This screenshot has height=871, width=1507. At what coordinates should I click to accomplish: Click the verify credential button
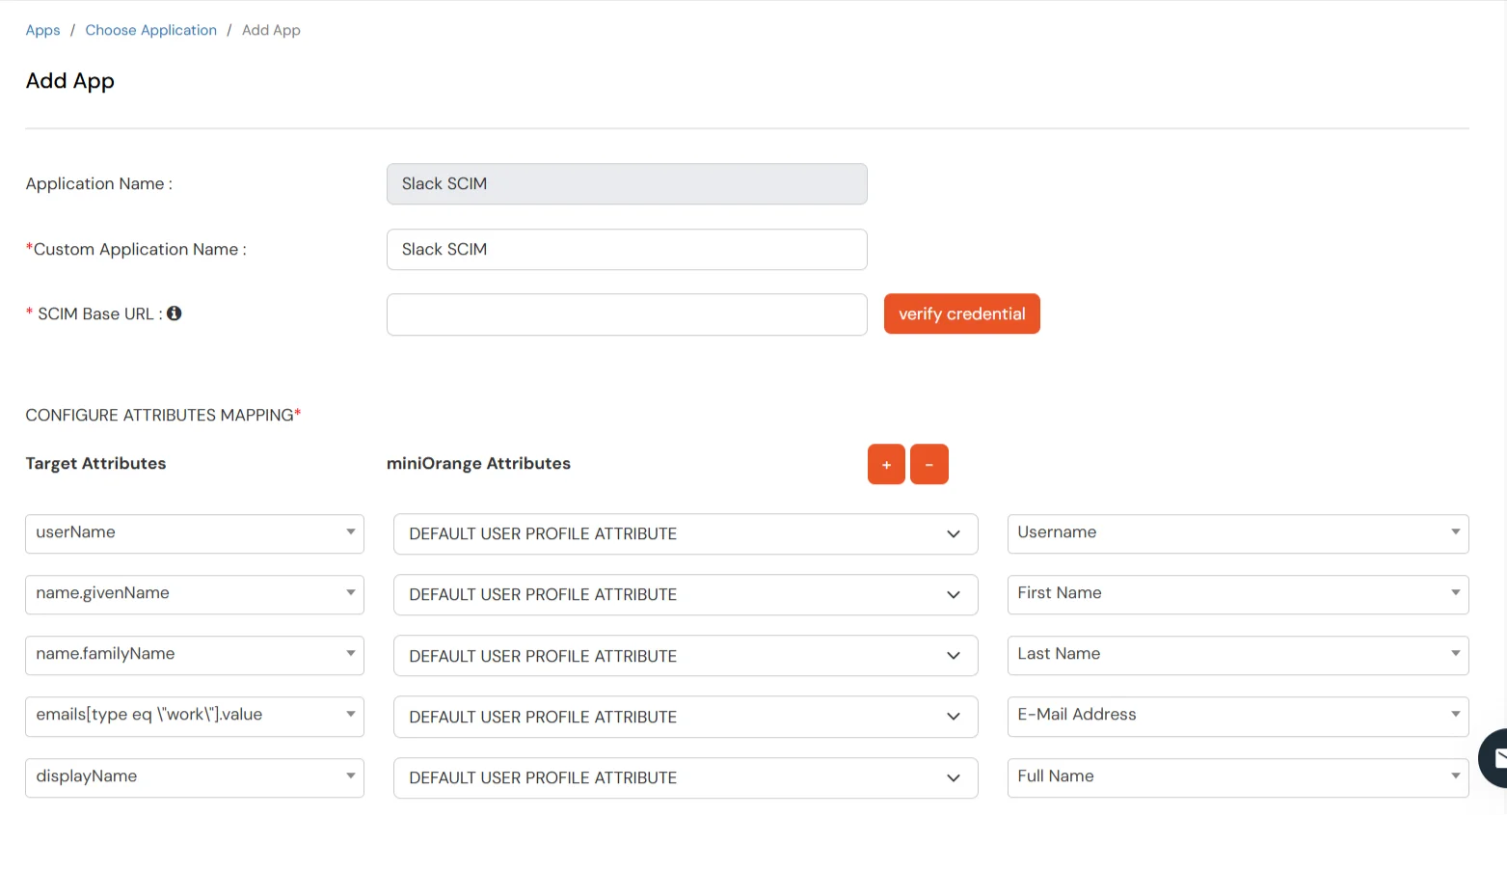(961, 314)
